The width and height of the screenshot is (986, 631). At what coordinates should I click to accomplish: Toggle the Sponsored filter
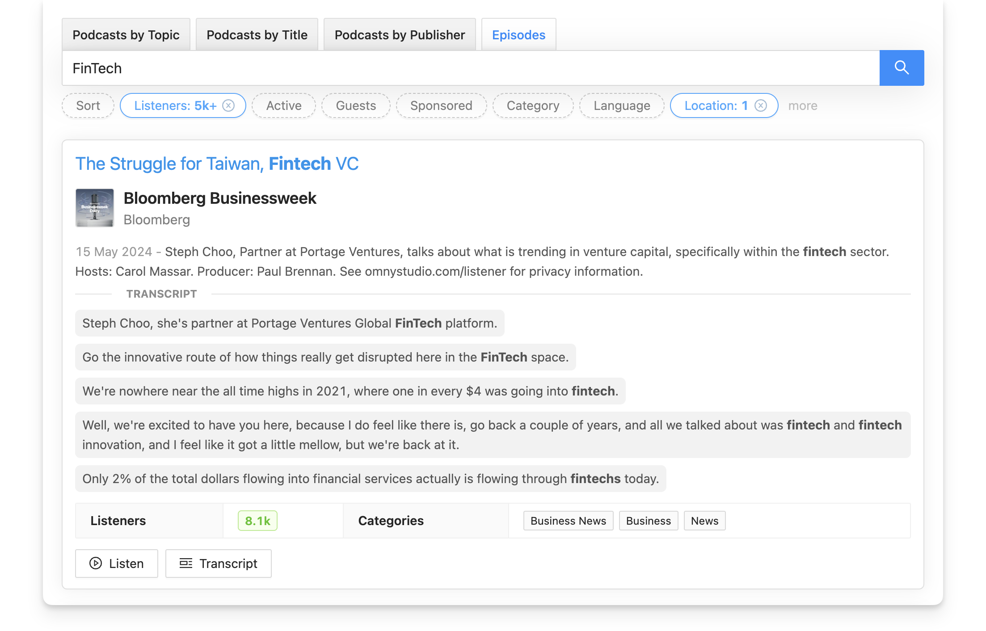[441, 105]
